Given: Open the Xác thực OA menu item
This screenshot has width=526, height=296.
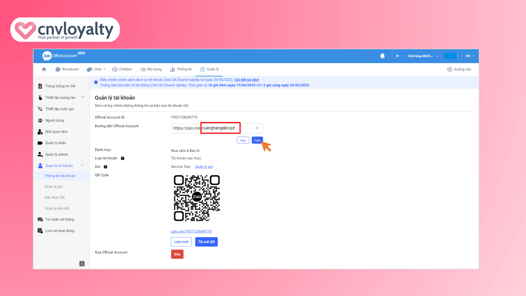Looking at the screenshot, I should pyautogui.click(x=55, y=197).
